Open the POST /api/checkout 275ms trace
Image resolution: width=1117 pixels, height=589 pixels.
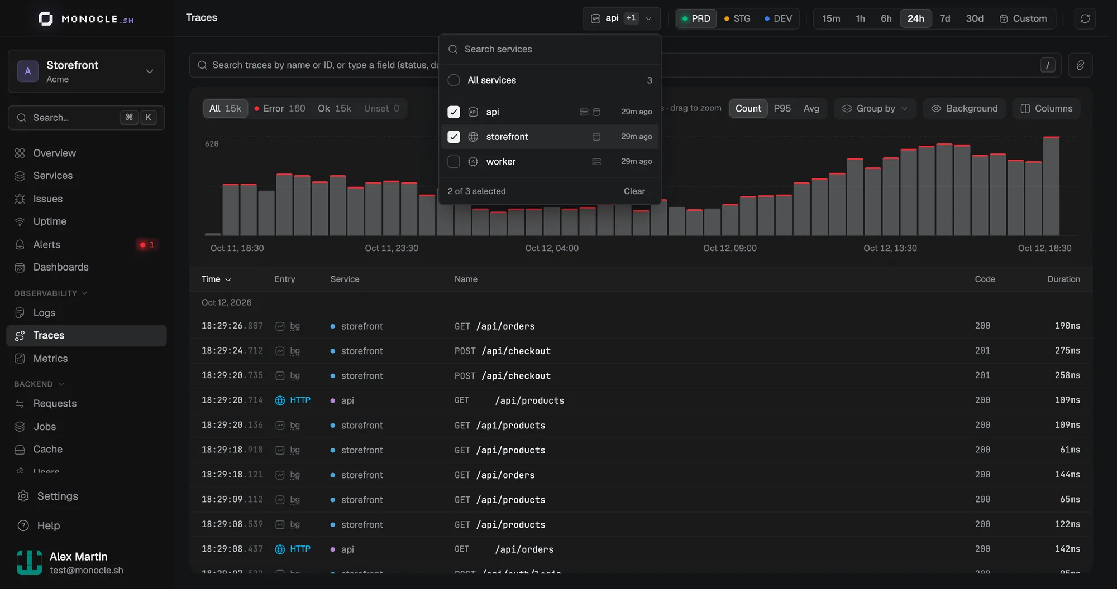point(641,351)
